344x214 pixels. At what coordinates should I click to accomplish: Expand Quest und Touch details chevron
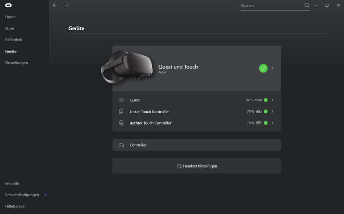point(272,68)
